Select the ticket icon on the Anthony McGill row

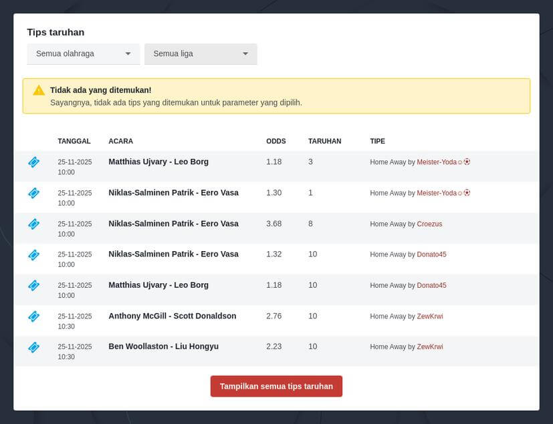click(x=33, y=316)
